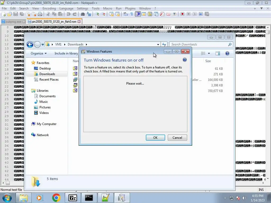Screen dimensions: 271x203
Task: Select Documents library
Action: pos(47,96)
